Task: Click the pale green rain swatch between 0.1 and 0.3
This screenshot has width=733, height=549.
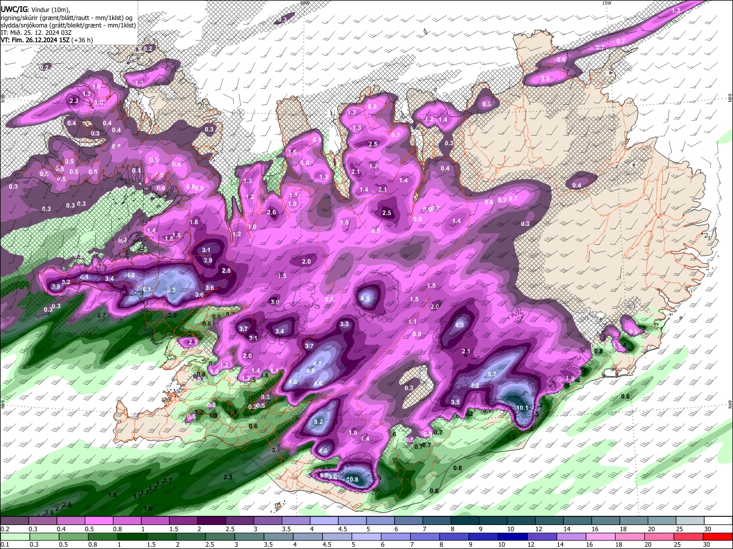Action: 14,537
